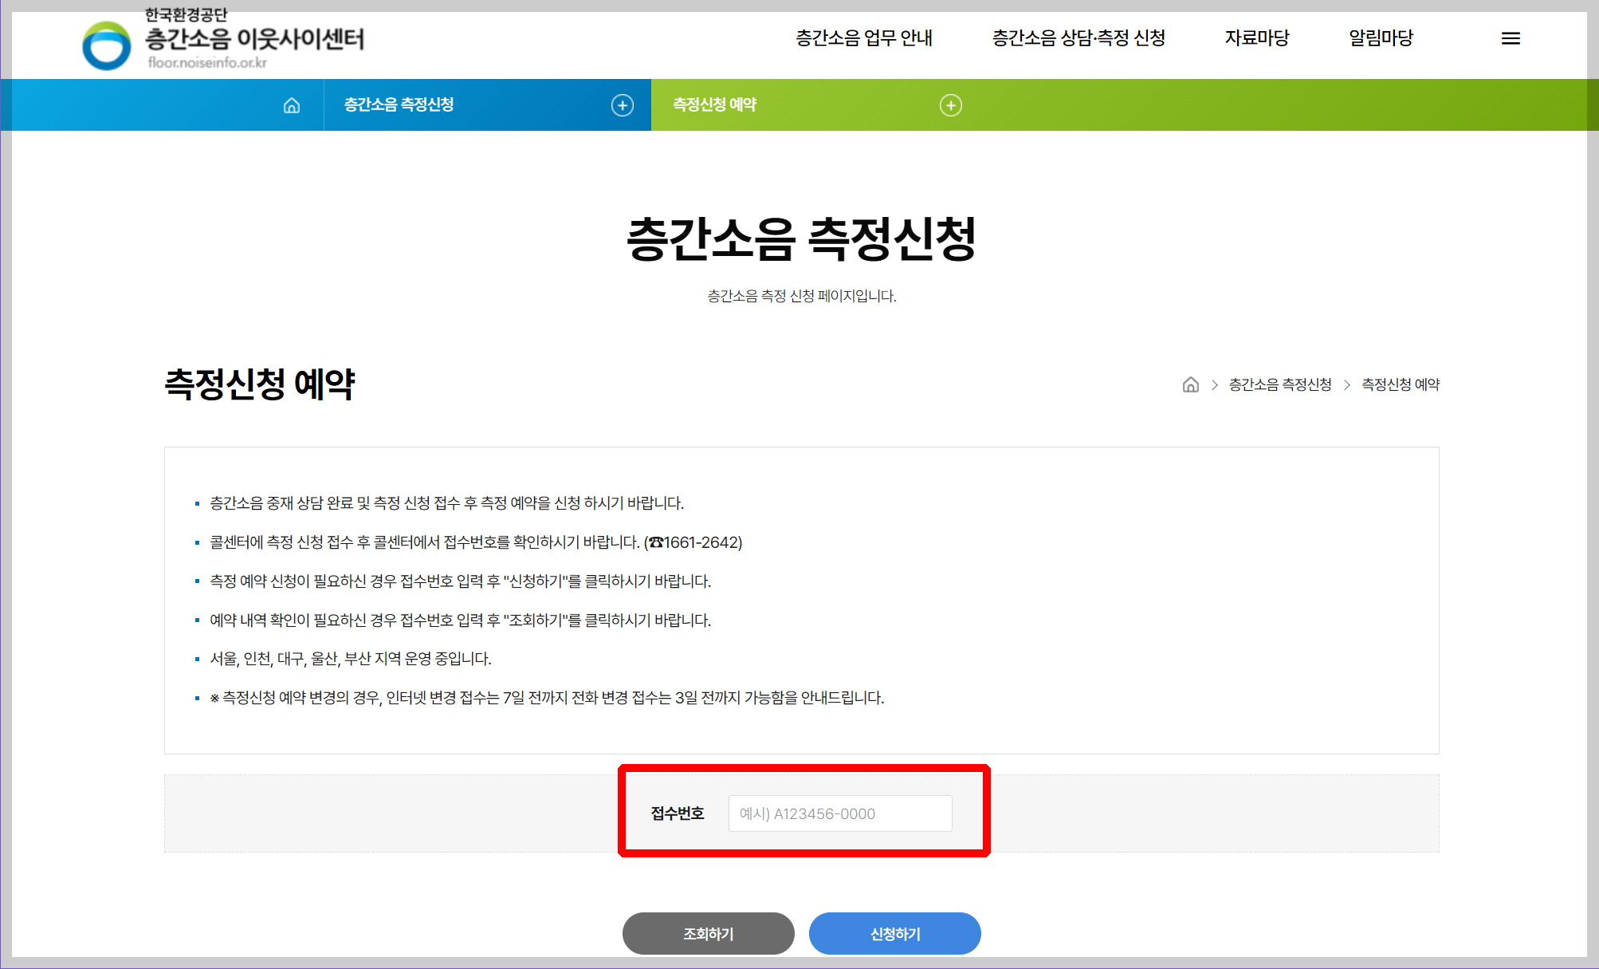
Task: Click the call center number 1661-2642
Action: [x=701, y=542]
